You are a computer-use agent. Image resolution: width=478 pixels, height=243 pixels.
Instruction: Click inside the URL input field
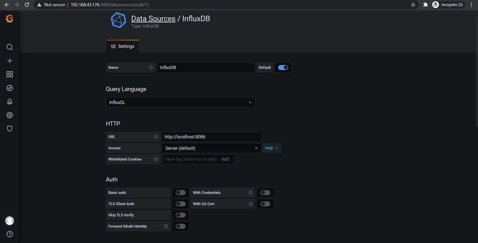tap(211, 137)
